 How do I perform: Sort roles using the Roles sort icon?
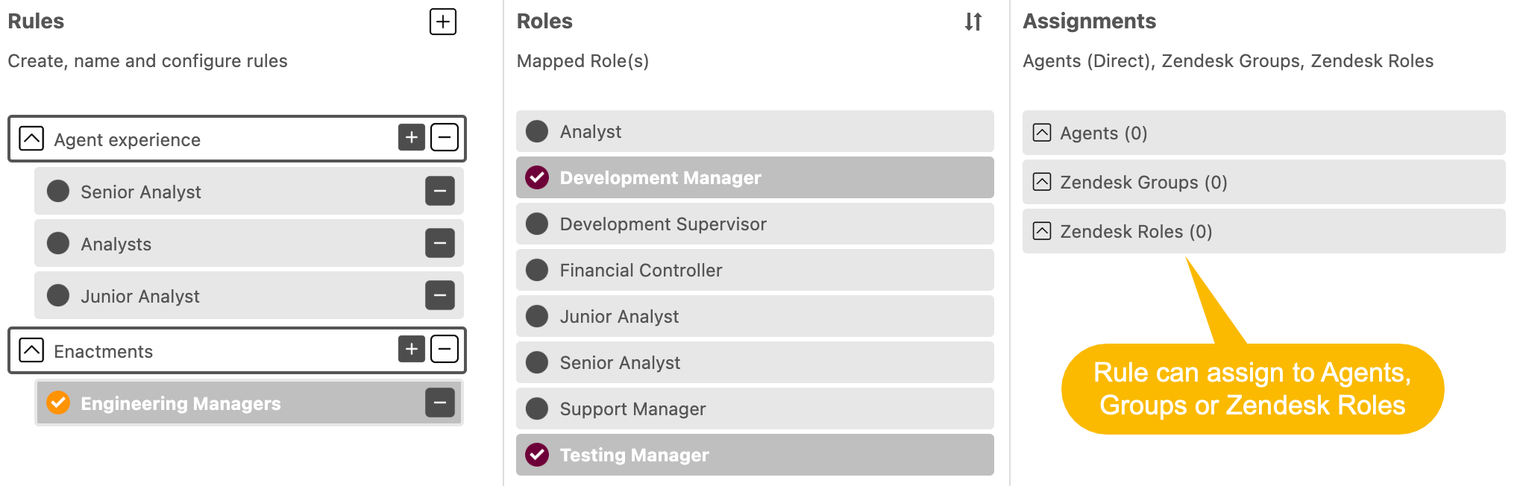tap(973, 22)
